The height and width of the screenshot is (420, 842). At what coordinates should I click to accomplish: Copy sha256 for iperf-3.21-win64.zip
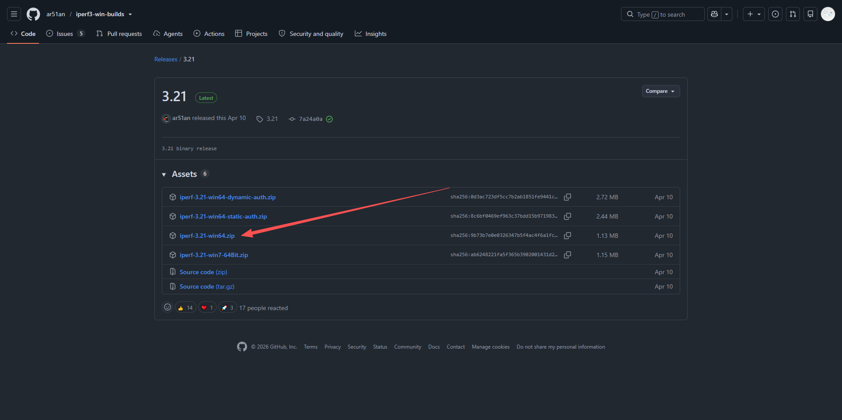click(x=567, y=236)
